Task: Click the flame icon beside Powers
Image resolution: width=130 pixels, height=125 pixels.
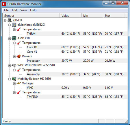Action: [x=19, y=56]
